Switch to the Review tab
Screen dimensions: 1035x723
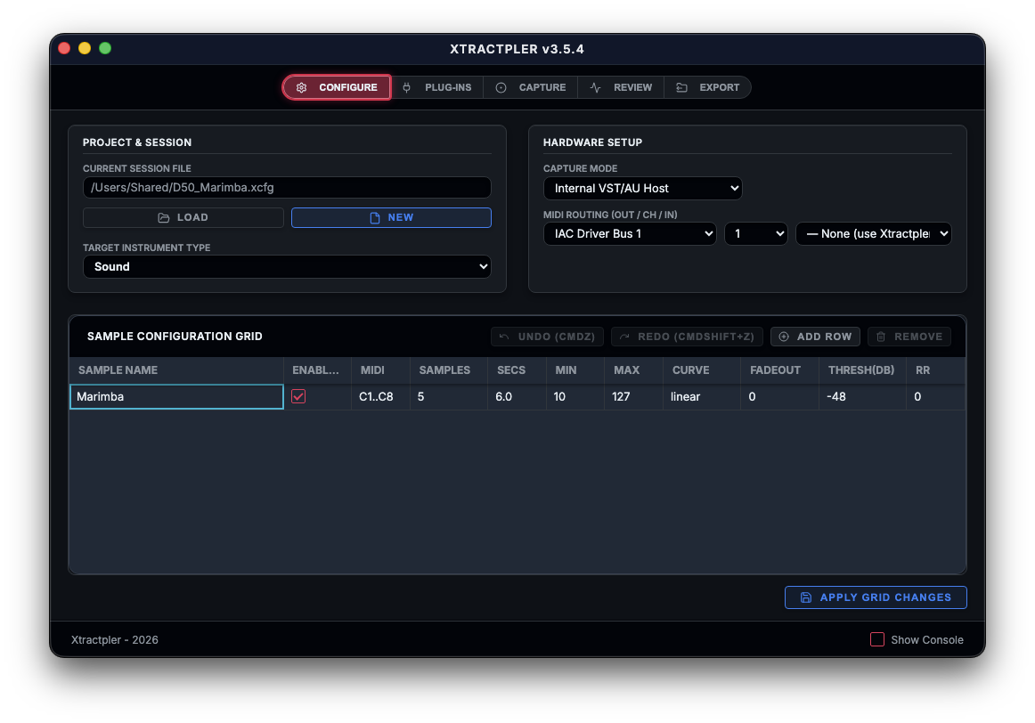tap(623, 87)
